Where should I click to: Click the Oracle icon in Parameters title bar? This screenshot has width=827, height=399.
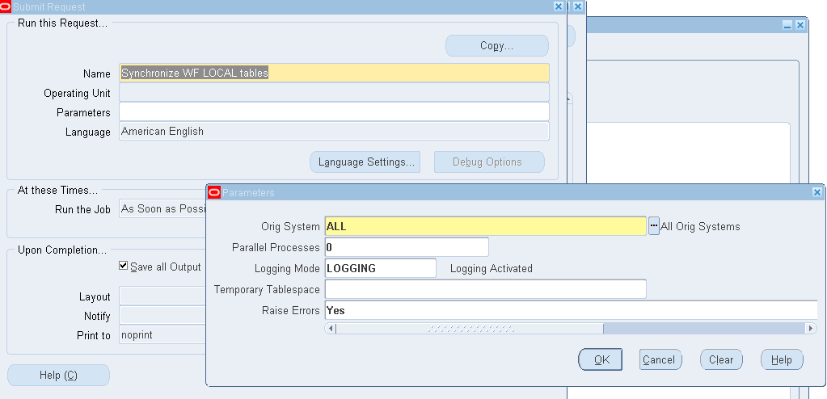214,192
